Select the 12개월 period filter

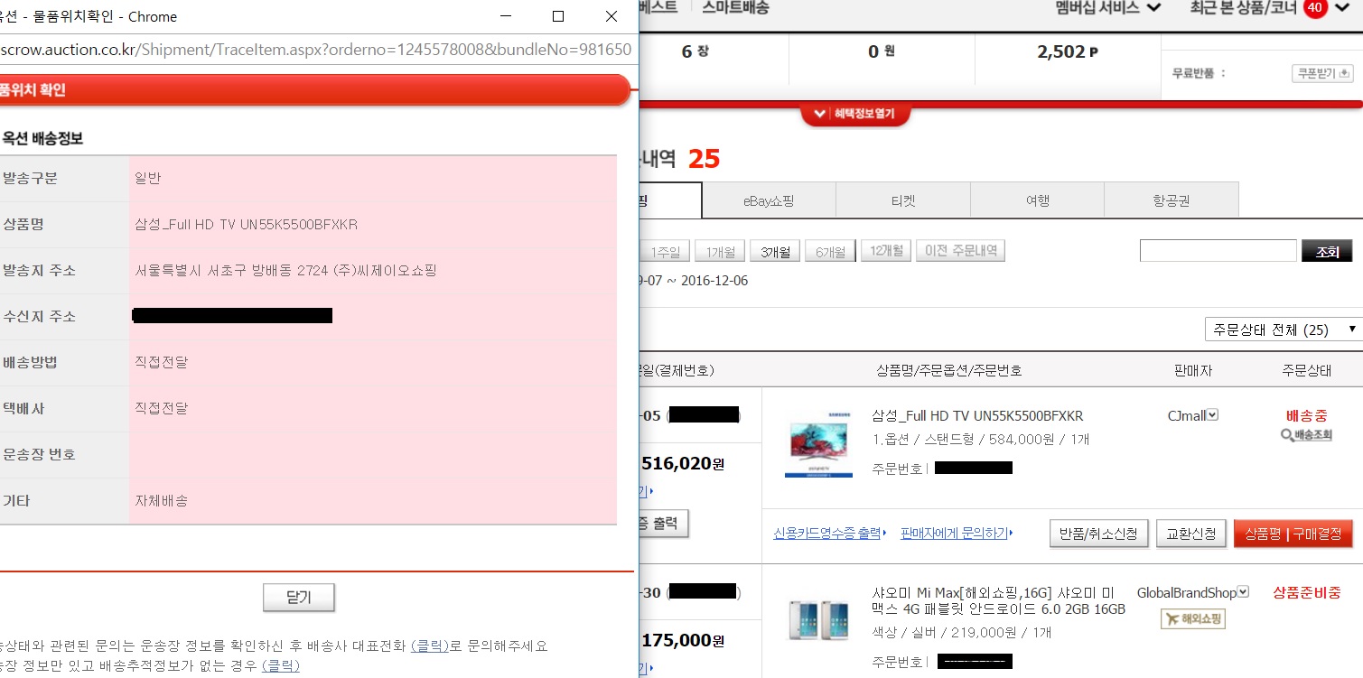[885, 251]
